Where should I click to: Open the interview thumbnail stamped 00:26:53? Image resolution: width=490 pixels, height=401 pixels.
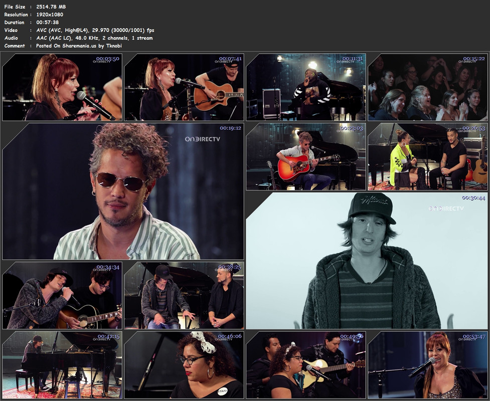pos(428,156)
